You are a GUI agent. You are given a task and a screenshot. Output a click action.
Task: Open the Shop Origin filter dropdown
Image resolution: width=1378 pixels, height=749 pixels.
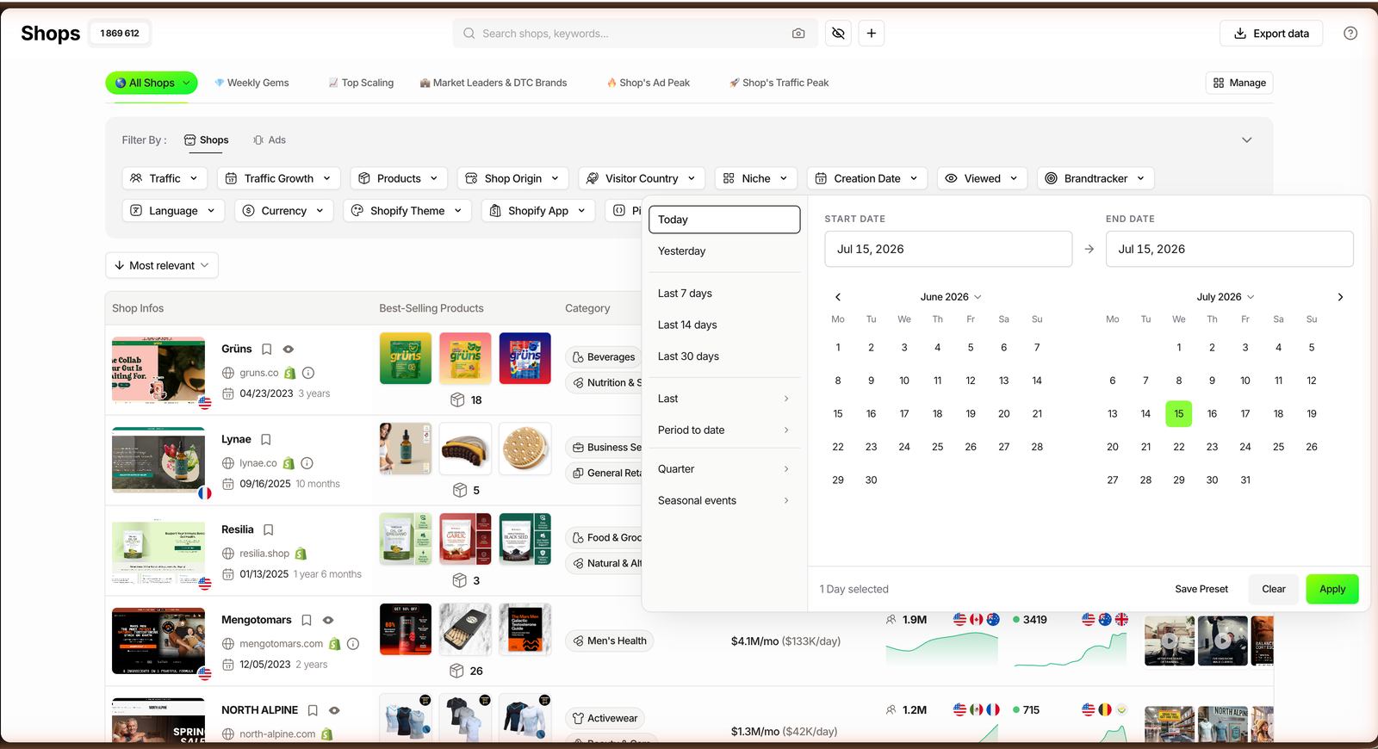[x=512, y=178]
